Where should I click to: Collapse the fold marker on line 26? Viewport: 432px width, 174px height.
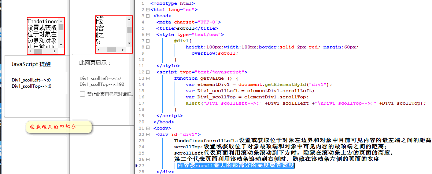pos(148,159)
